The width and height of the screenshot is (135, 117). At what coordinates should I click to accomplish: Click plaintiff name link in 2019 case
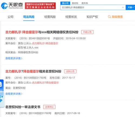(45, 43)
